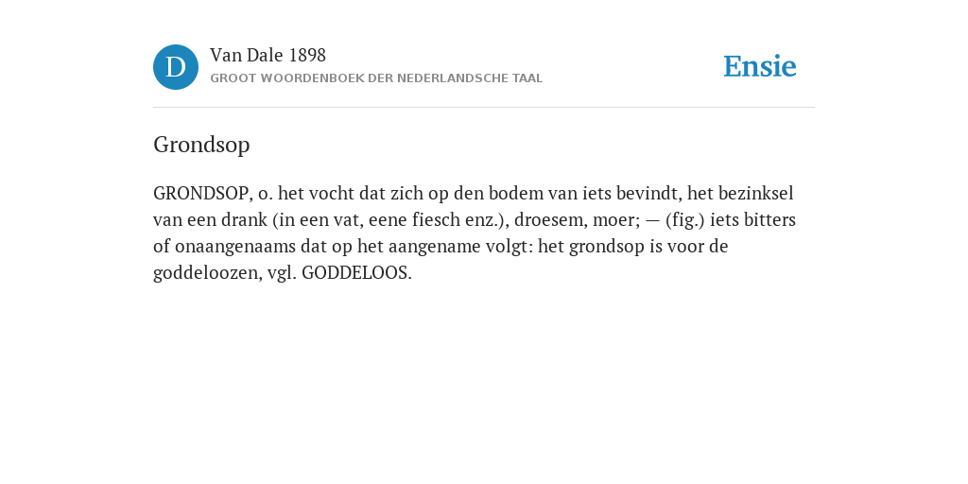Viewport: 968px width, 484px height.
Task: Click the year 1898 in the title
Action: [x=307, y=56]
